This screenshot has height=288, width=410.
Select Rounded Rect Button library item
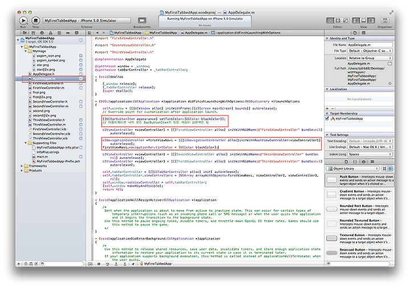pos(359,209)
